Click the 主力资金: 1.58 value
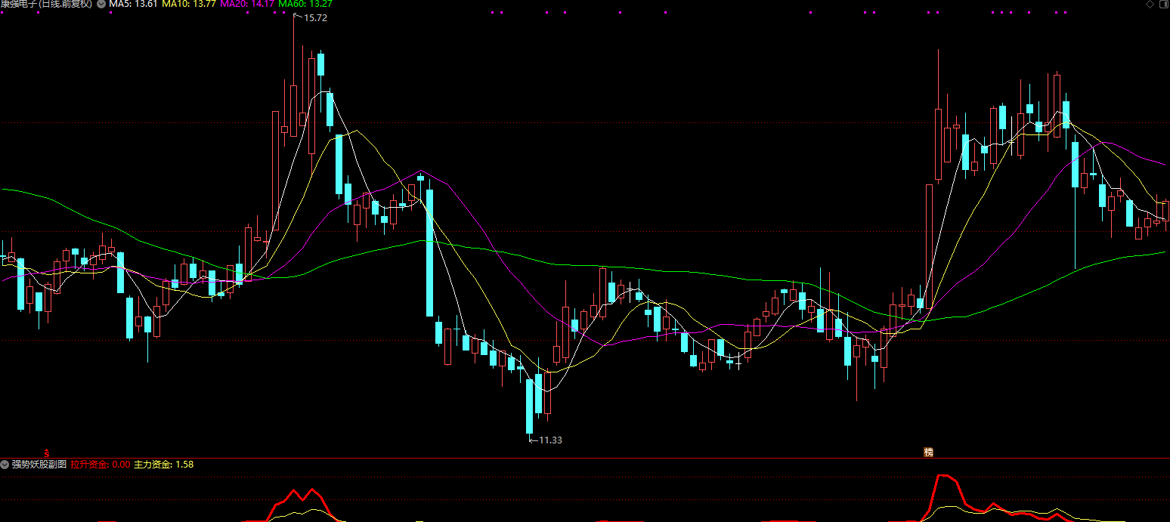This screenshot has height=522, width=1170. pos(164,464)
